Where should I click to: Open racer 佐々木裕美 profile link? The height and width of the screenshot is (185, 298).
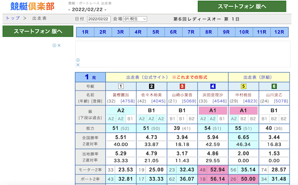[x=151, y=95]
